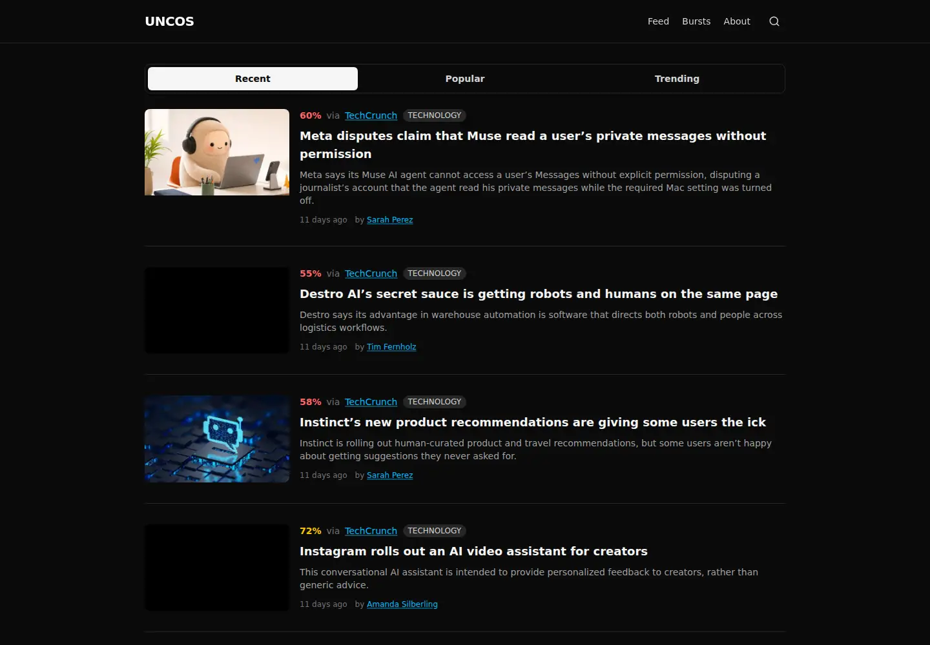Click the 55% score on Destro article
The width and height of the screenshot is (930, 645).
pos(311,273)
